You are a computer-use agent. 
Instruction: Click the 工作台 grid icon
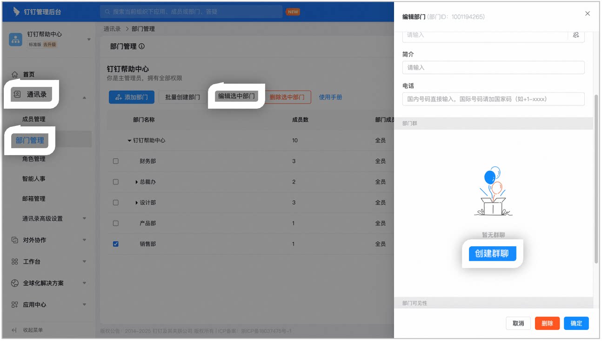point(15,262)
